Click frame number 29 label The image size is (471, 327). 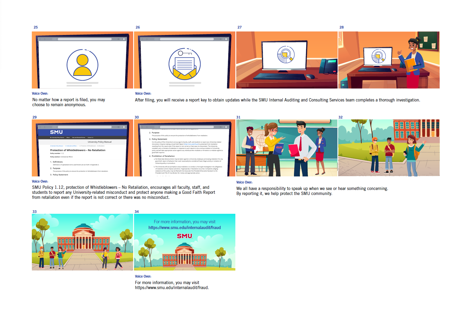point(34,117)
